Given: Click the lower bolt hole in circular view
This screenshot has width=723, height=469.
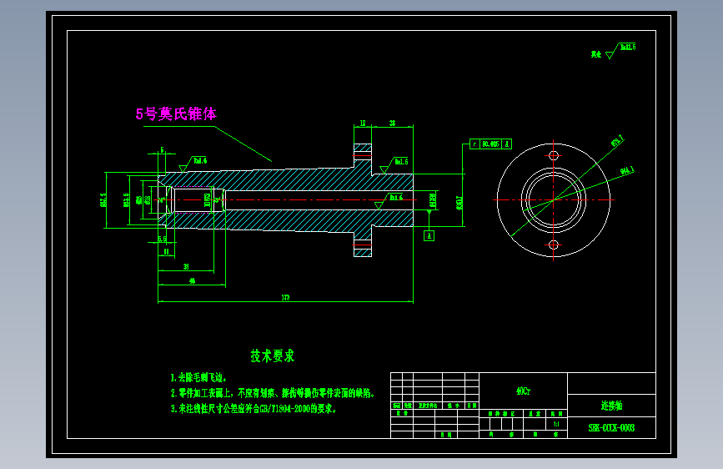Looking at the screenshot, I should pyautogui.click(x=554, y=245).
